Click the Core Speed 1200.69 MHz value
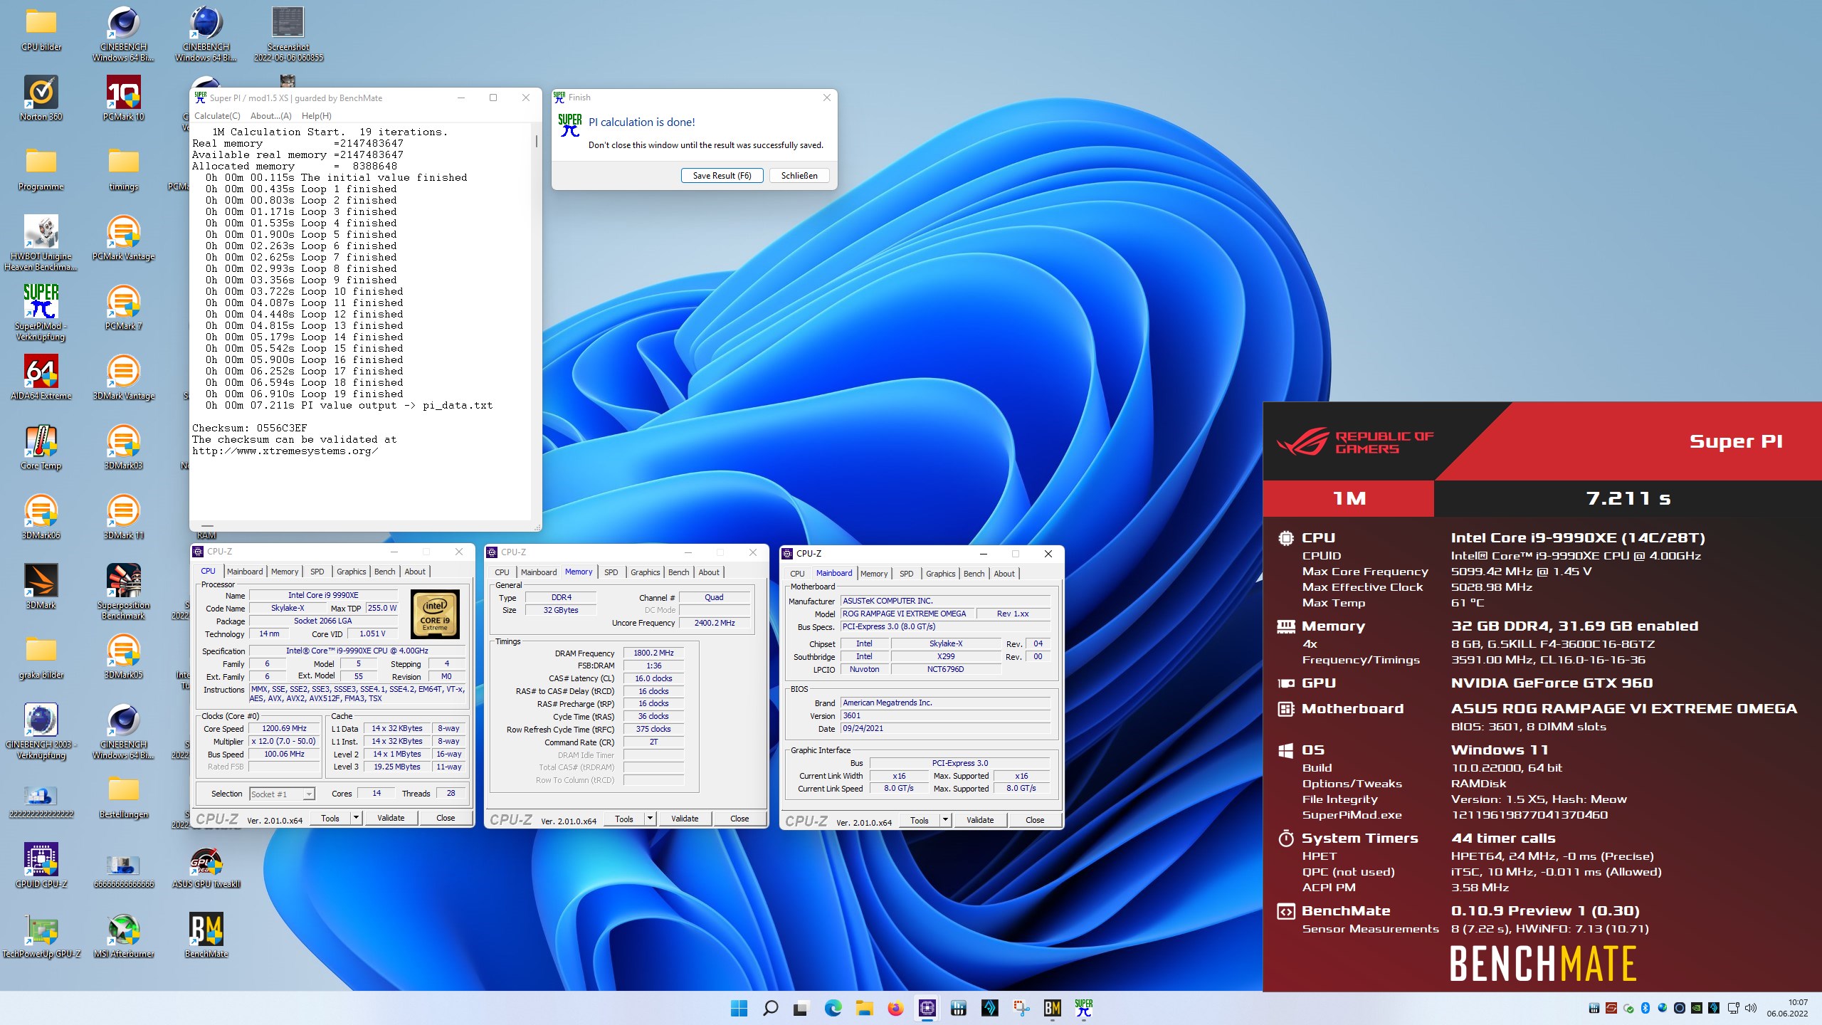1822x1025 pixels. click(284, 728)
